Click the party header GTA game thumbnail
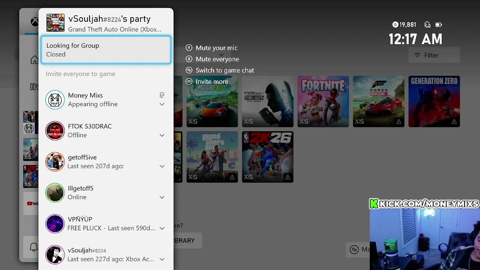480x270 pixels. tap(55, 23)
